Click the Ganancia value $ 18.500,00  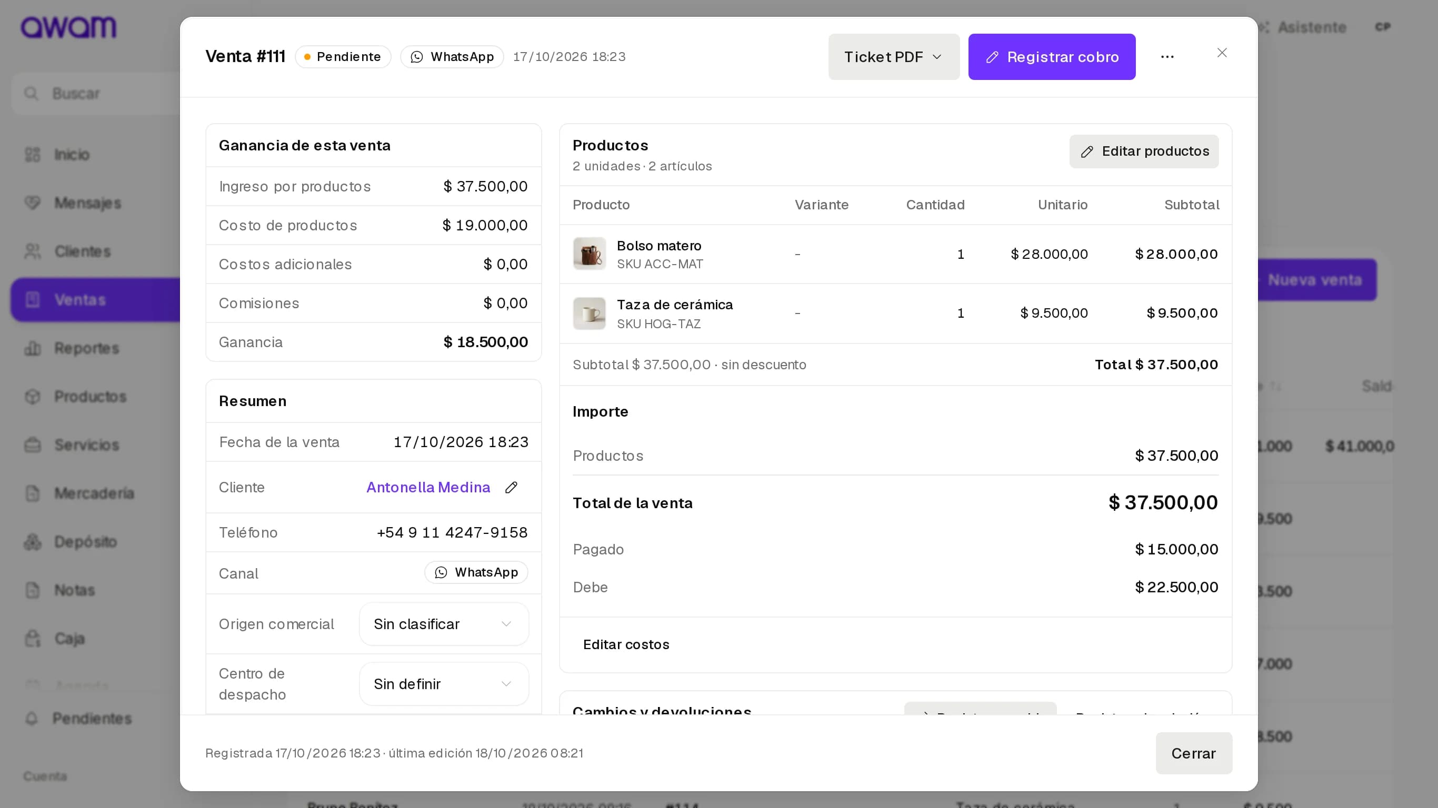tap(486, 342)
